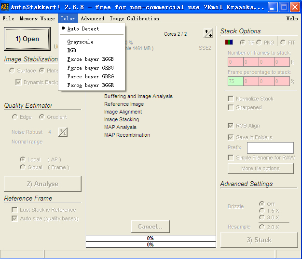This screenshot has height=259, width=302.
Task: Click the upper 0% progress bar
Action: pos(151,238)
